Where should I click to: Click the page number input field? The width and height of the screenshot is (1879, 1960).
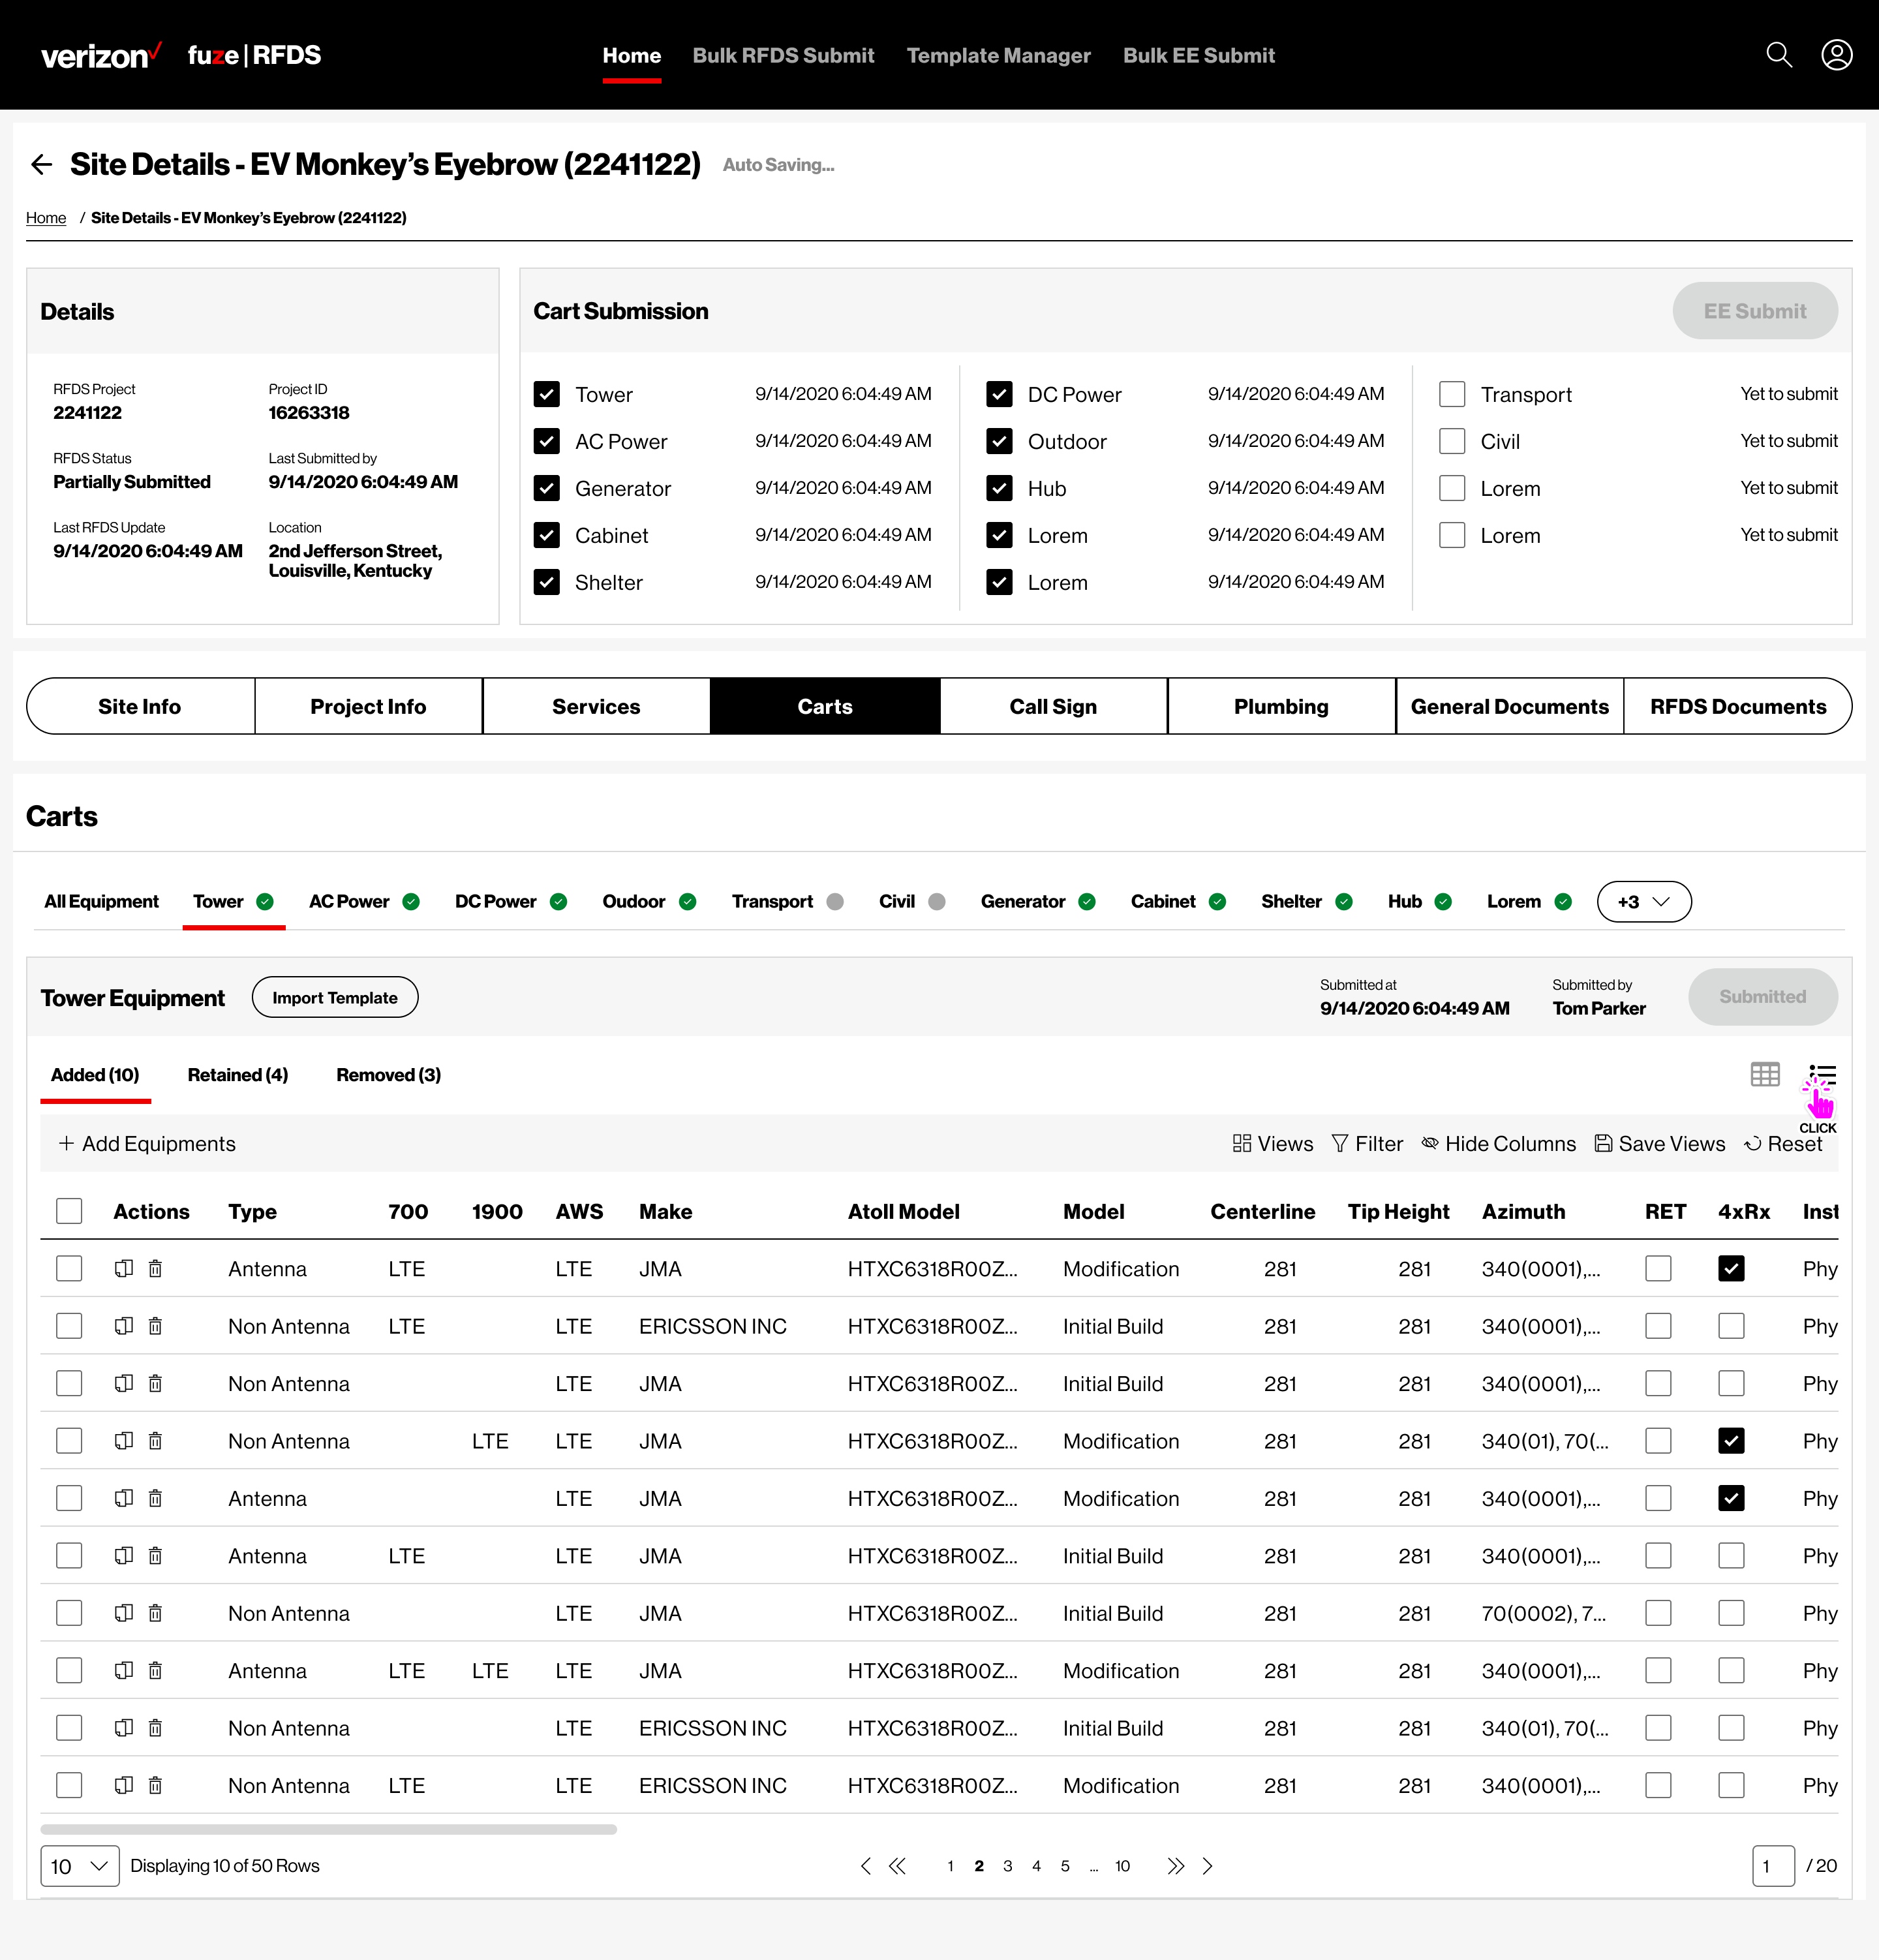(x=1773, y=1866)
